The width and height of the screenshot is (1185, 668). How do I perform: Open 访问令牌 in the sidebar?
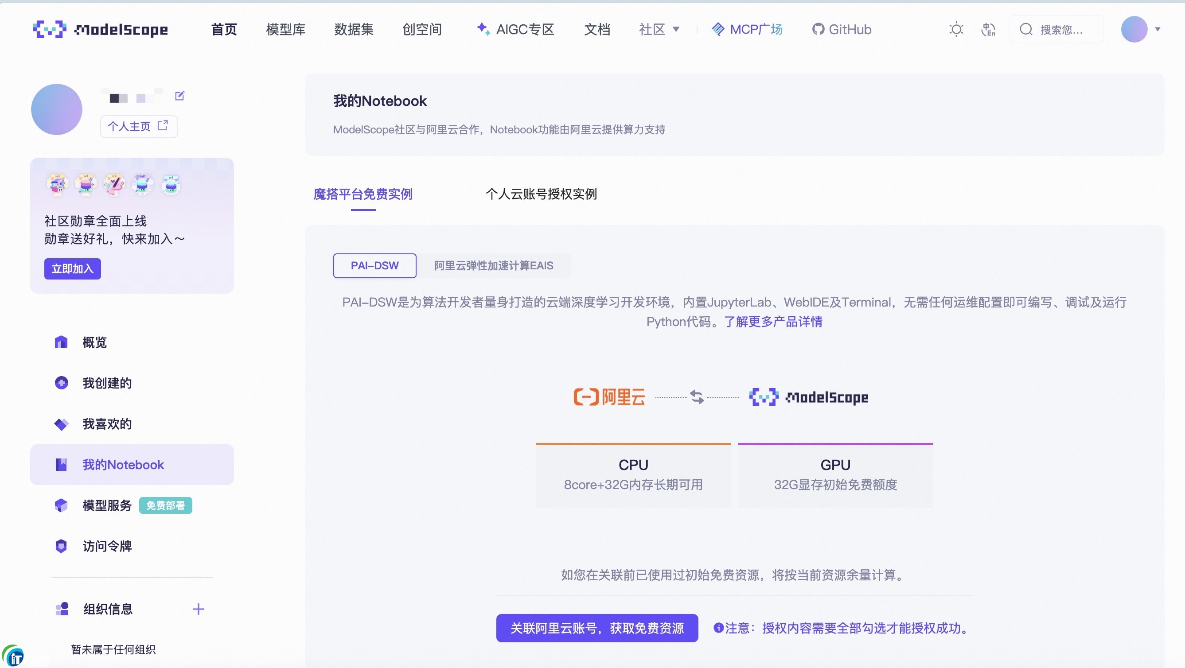pos(132,546)
